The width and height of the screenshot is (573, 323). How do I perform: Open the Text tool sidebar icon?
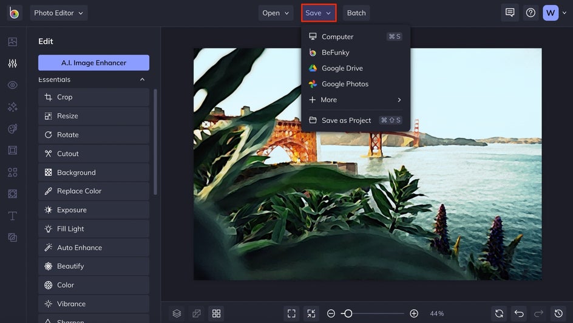(12, 216)
